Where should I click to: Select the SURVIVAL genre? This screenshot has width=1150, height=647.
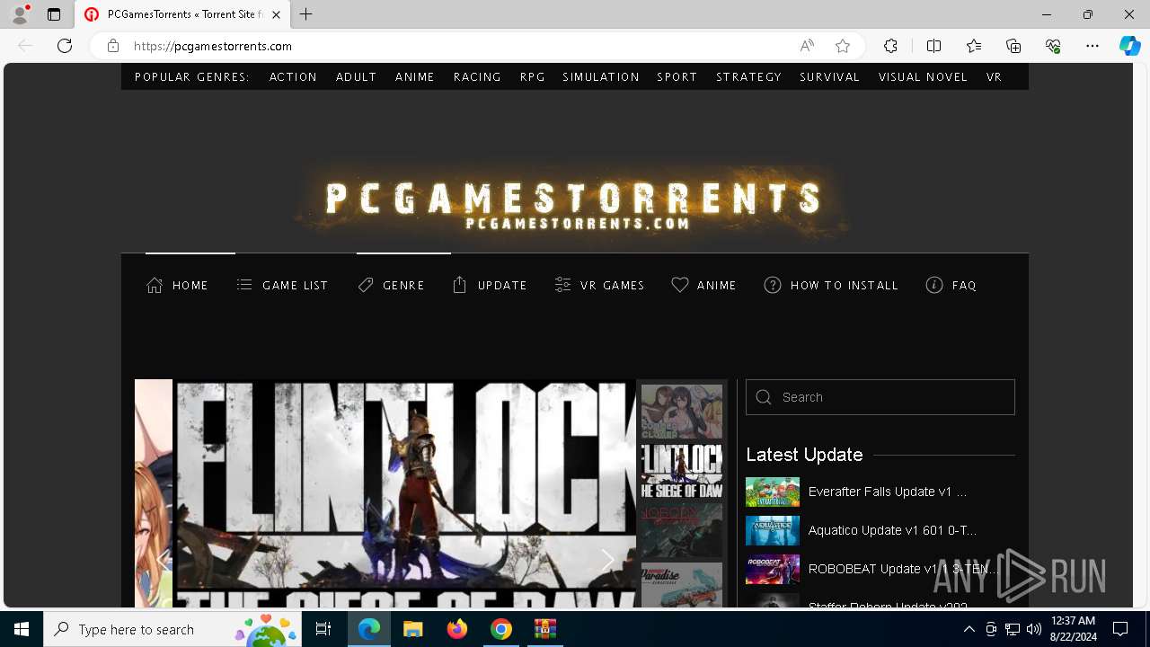point(830,77)
